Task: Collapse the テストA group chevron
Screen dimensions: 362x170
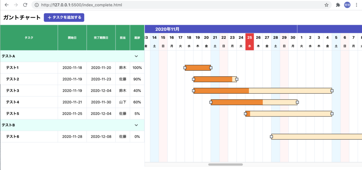Action: pos(136,56)
